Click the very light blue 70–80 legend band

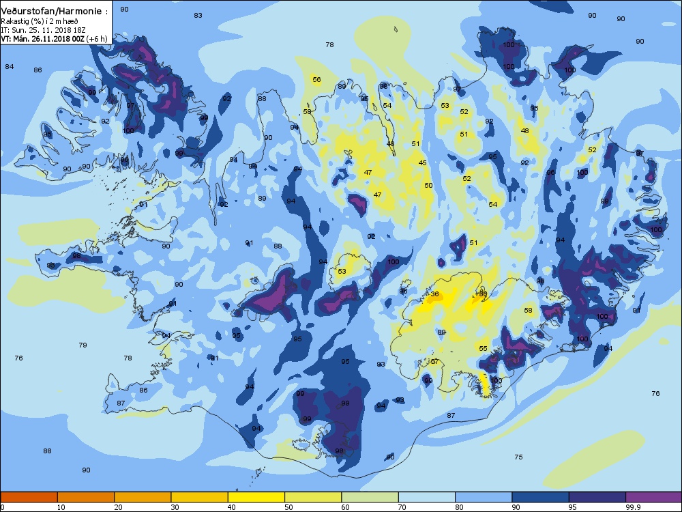coord(427,497)
